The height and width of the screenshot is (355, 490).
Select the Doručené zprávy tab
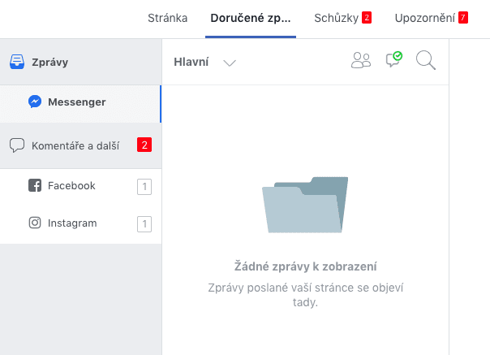tap(250, 18)
